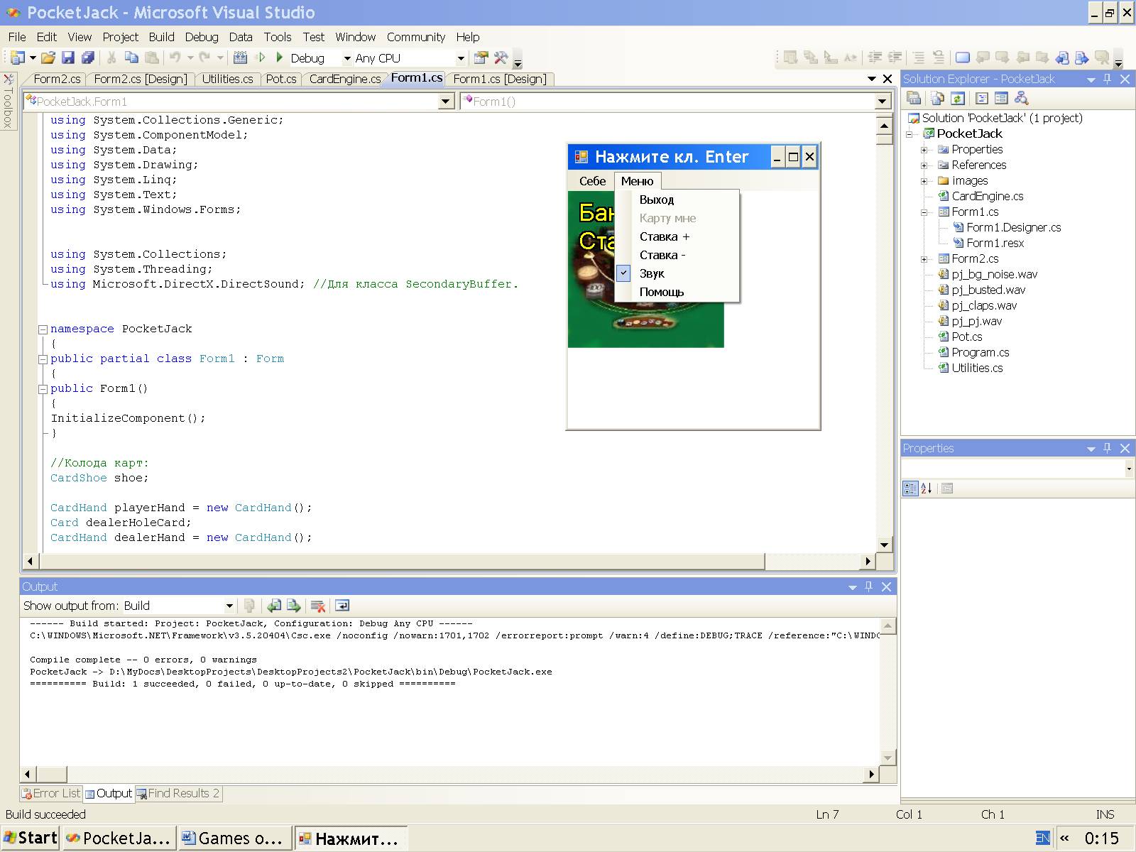Open the View Class Diagram icon
The height and width of the screenshot is (852, 1136).
pos(1022,99)
